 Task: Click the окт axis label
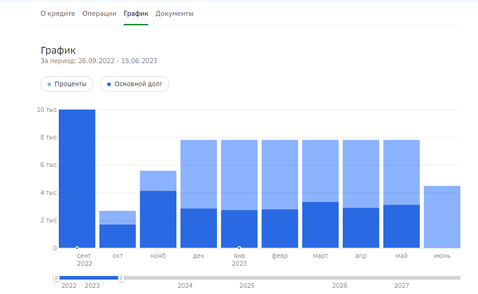[x=118, y=256]
